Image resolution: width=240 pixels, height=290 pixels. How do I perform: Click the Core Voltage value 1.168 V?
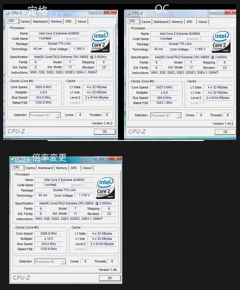pyautogui.click(x=200, y=49)
